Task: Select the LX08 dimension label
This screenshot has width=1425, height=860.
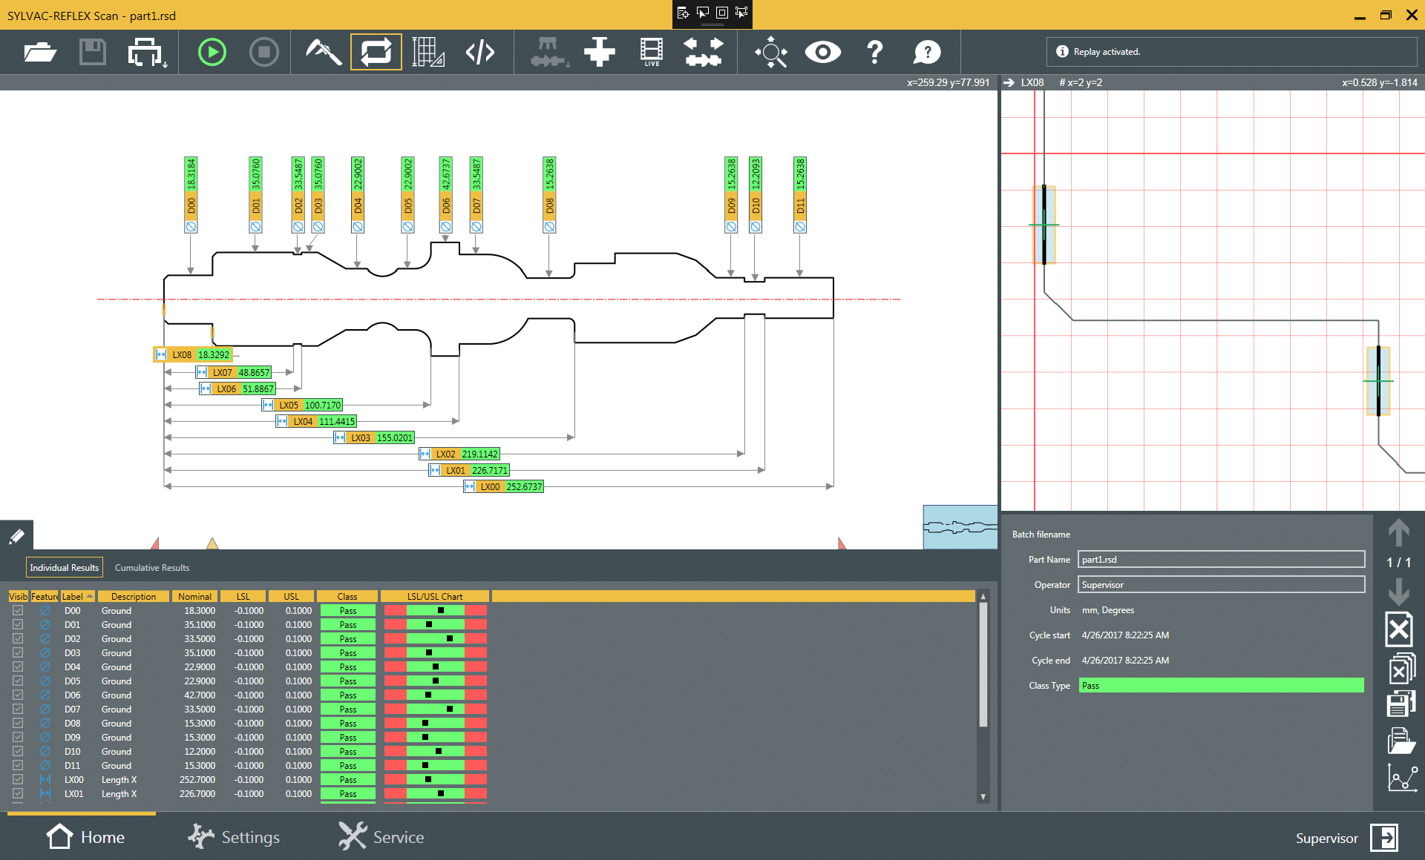Action: click(193, 355)
